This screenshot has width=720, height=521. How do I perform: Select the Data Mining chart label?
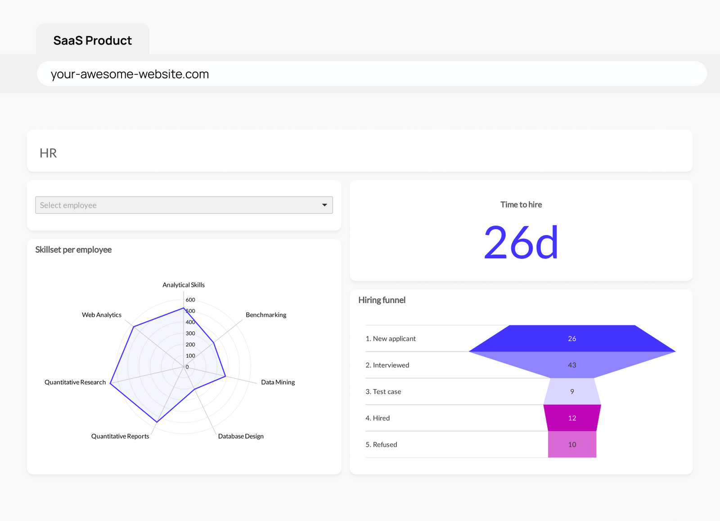pos(278,382)
